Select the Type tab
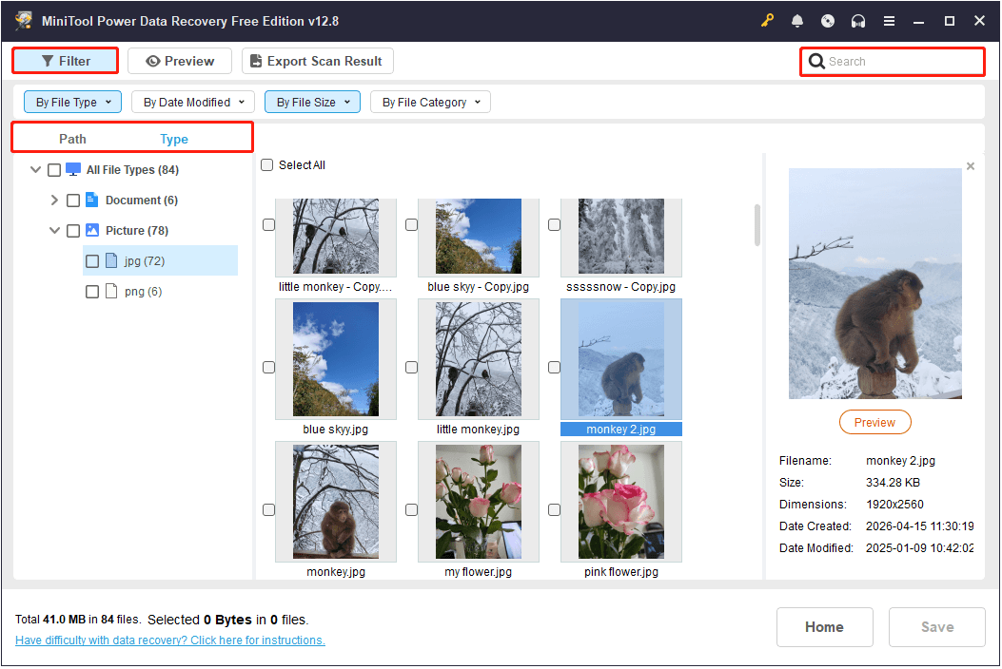Viewport: 1002px width, 669px height. click(174, 140)
